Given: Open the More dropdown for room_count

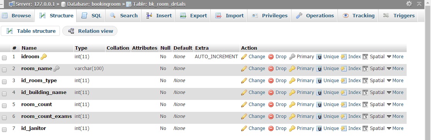Looking at the screenshot, I should [395, 104].
